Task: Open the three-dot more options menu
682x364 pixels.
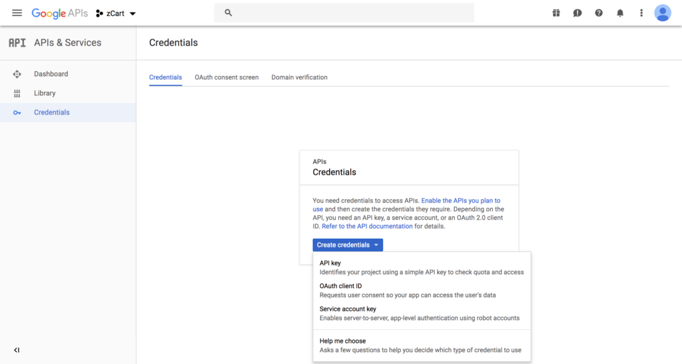Action: pyautogui.click(x=641, y=13)
